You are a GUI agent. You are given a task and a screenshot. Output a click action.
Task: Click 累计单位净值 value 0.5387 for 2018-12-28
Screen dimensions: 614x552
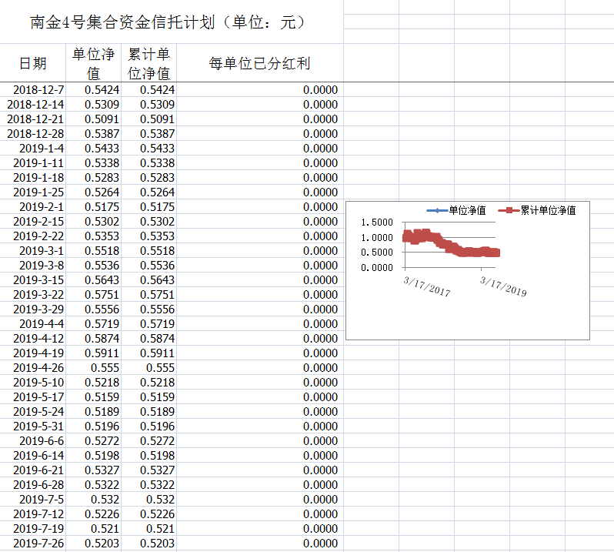click(x=148, y=134)
